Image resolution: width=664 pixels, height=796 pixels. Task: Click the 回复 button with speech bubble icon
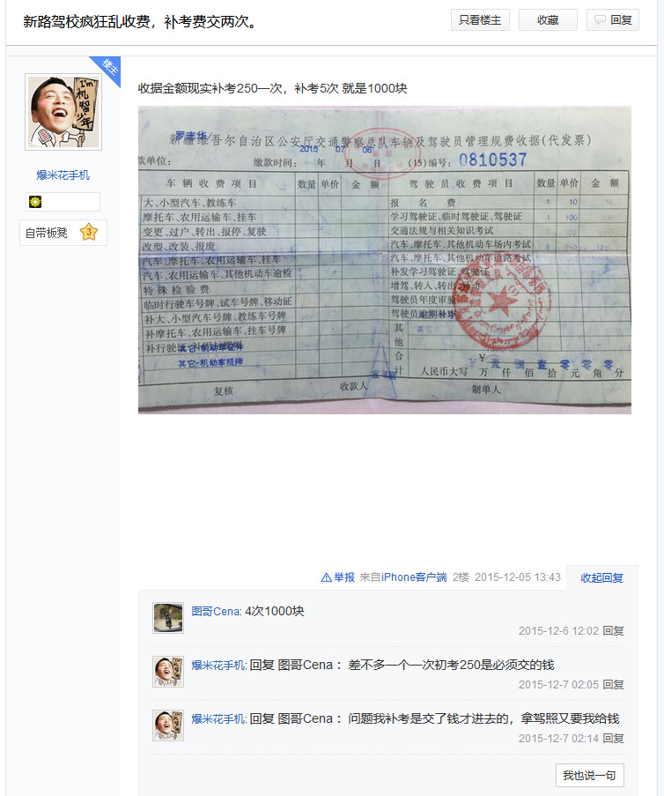point(613,19)
